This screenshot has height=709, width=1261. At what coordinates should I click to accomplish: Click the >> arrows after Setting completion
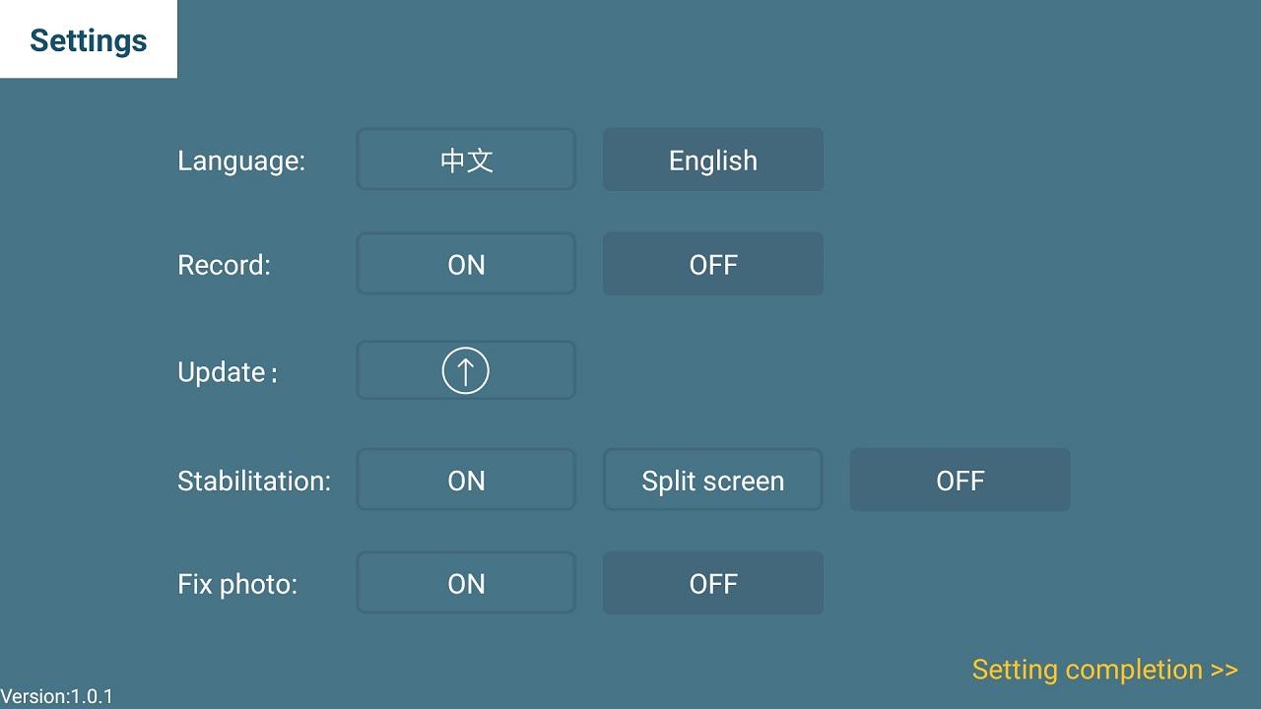[1225, 670]
